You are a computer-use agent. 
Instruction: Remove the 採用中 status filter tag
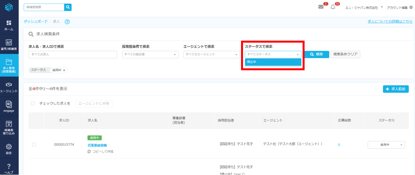click(x=64, y=70)
